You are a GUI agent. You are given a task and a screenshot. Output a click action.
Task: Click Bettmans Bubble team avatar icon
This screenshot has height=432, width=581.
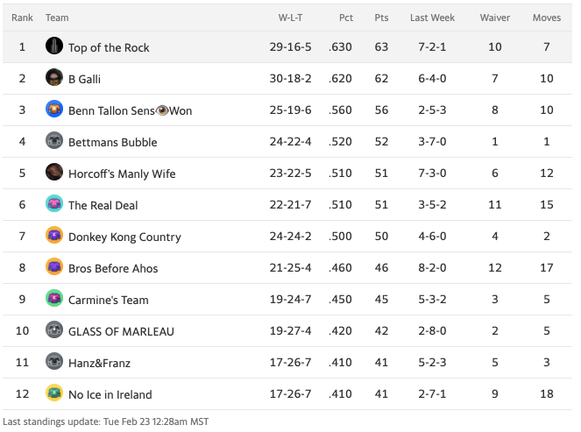[54, 141]
